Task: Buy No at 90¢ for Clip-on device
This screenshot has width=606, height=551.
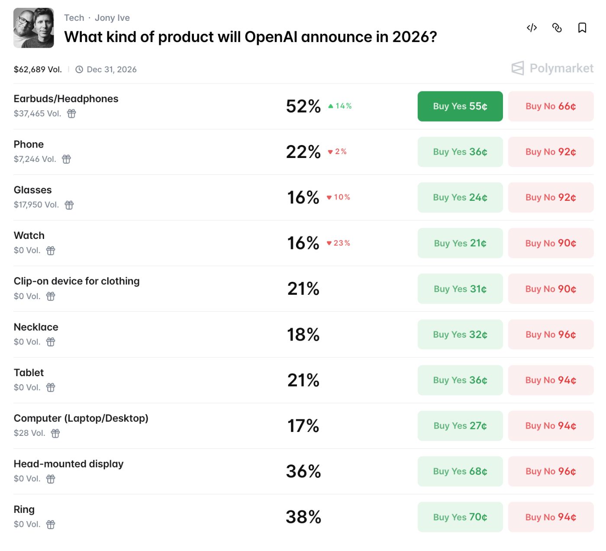Action: [x=551, y=289]
